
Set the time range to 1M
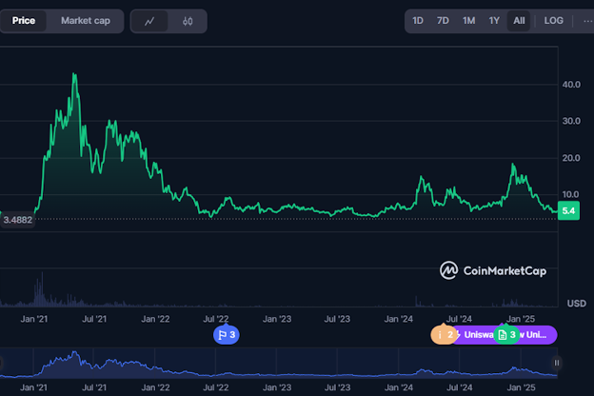tap(468, 21)
